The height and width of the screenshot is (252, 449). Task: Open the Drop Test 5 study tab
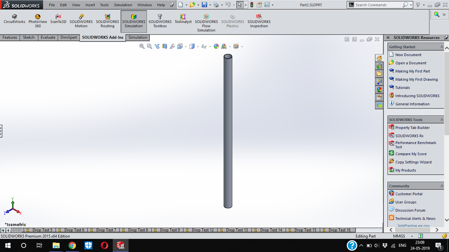(40, 230)
